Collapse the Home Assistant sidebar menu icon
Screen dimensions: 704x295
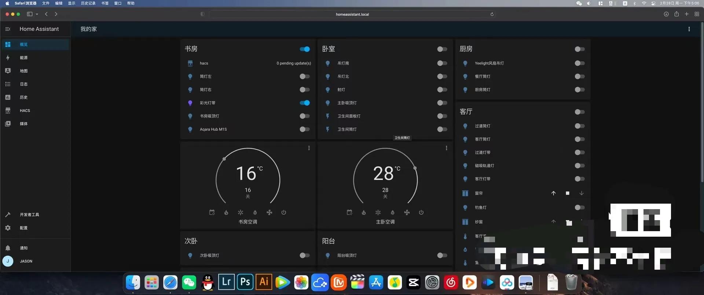pyautogui.click(x=8, y=29)
